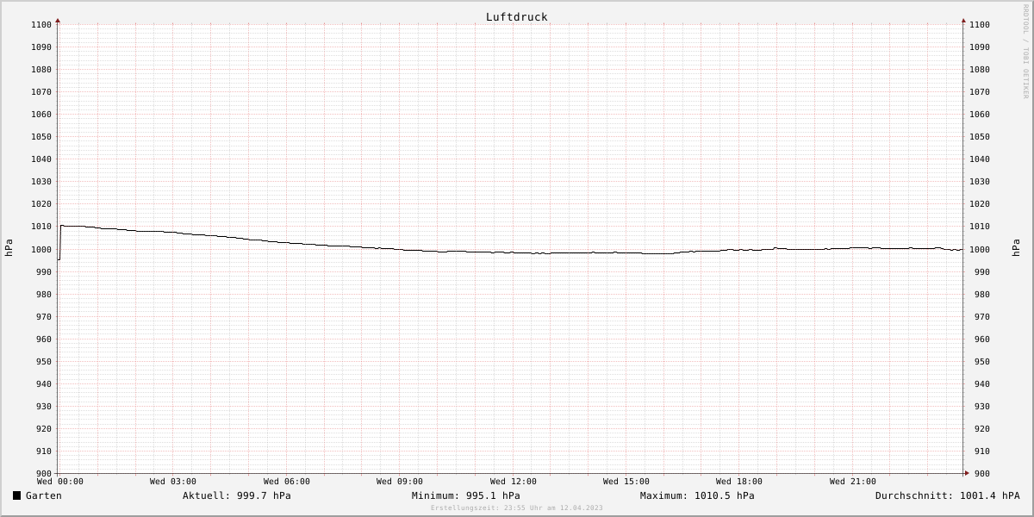Click the Durchschnitt: 1001.4 hPA value
The image size is (1034, 517).
(x=947, y=495)
